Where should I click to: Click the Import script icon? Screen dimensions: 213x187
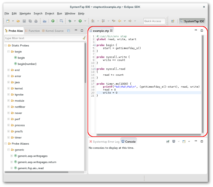click(x=44, y=21)
